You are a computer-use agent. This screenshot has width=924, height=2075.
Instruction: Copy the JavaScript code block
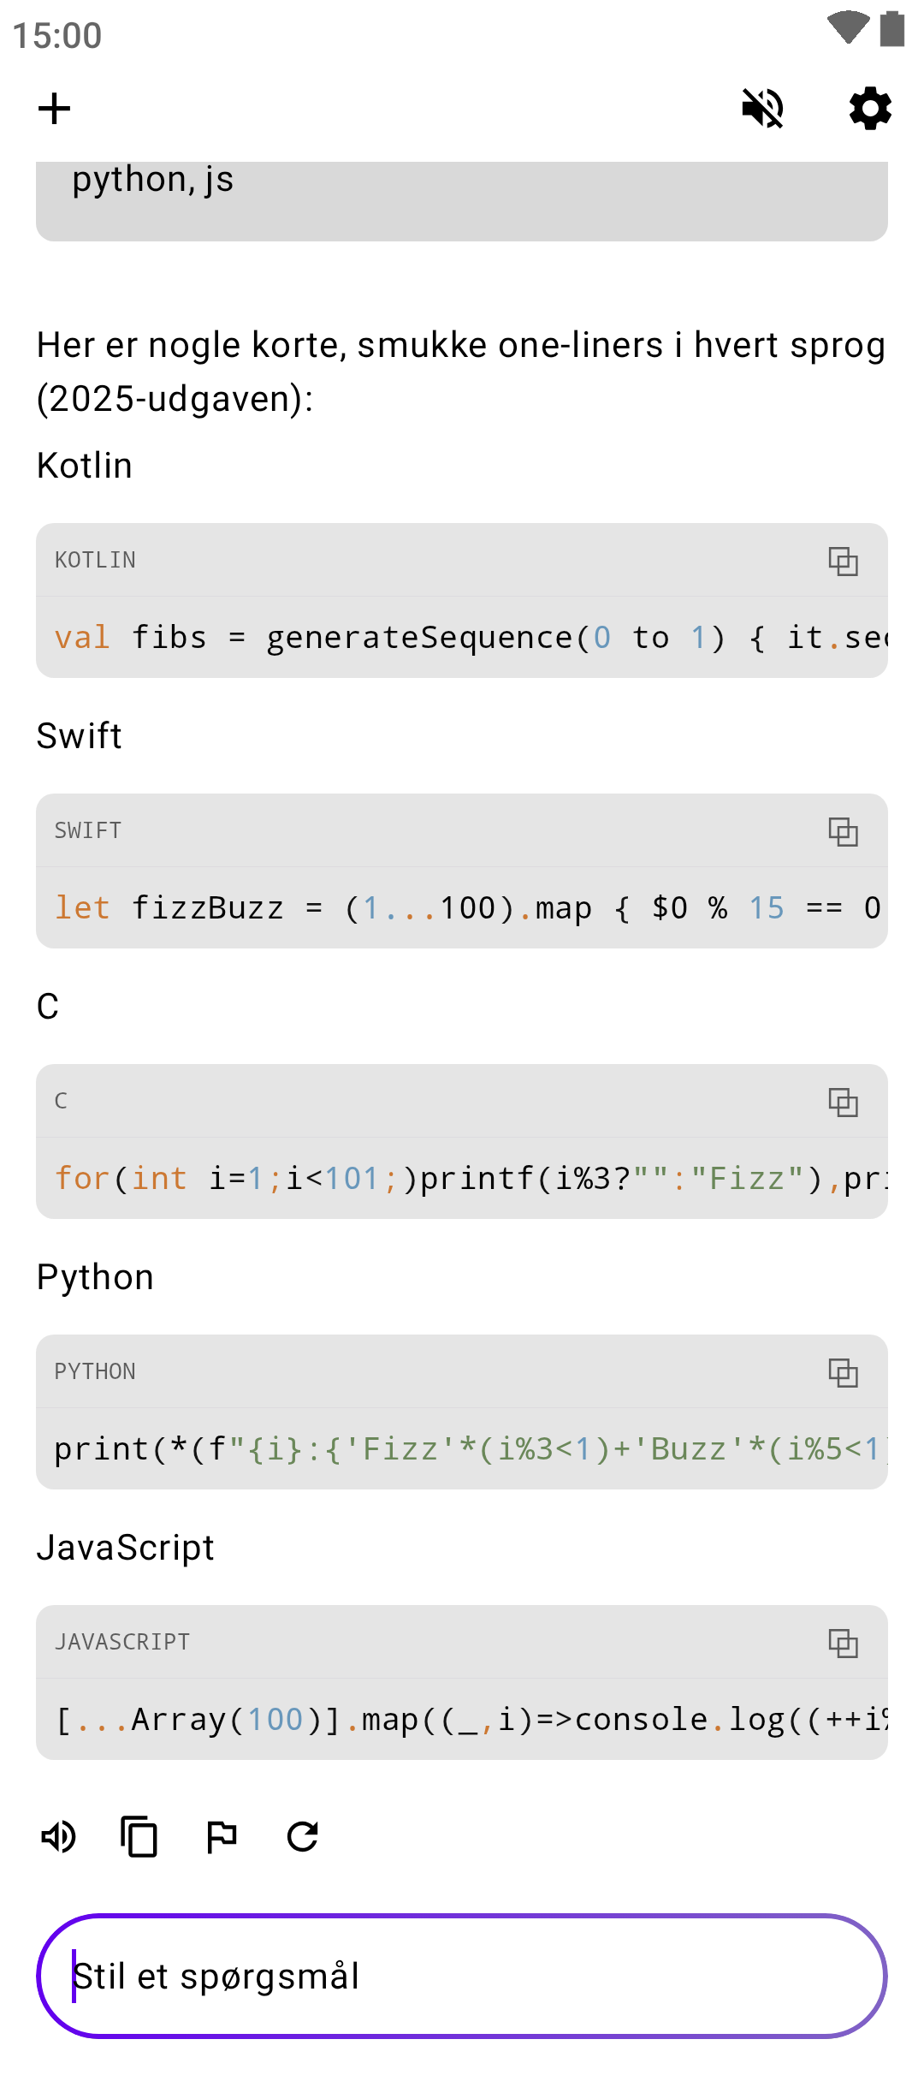(x=843, y=1644)
